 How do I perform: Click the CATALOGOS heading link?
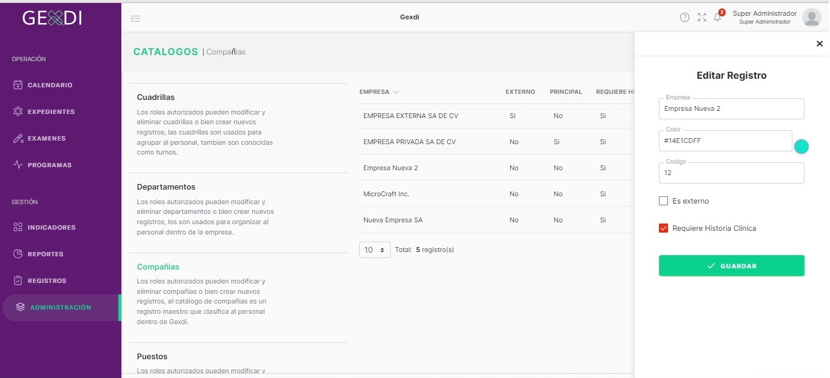click(166, 51)
